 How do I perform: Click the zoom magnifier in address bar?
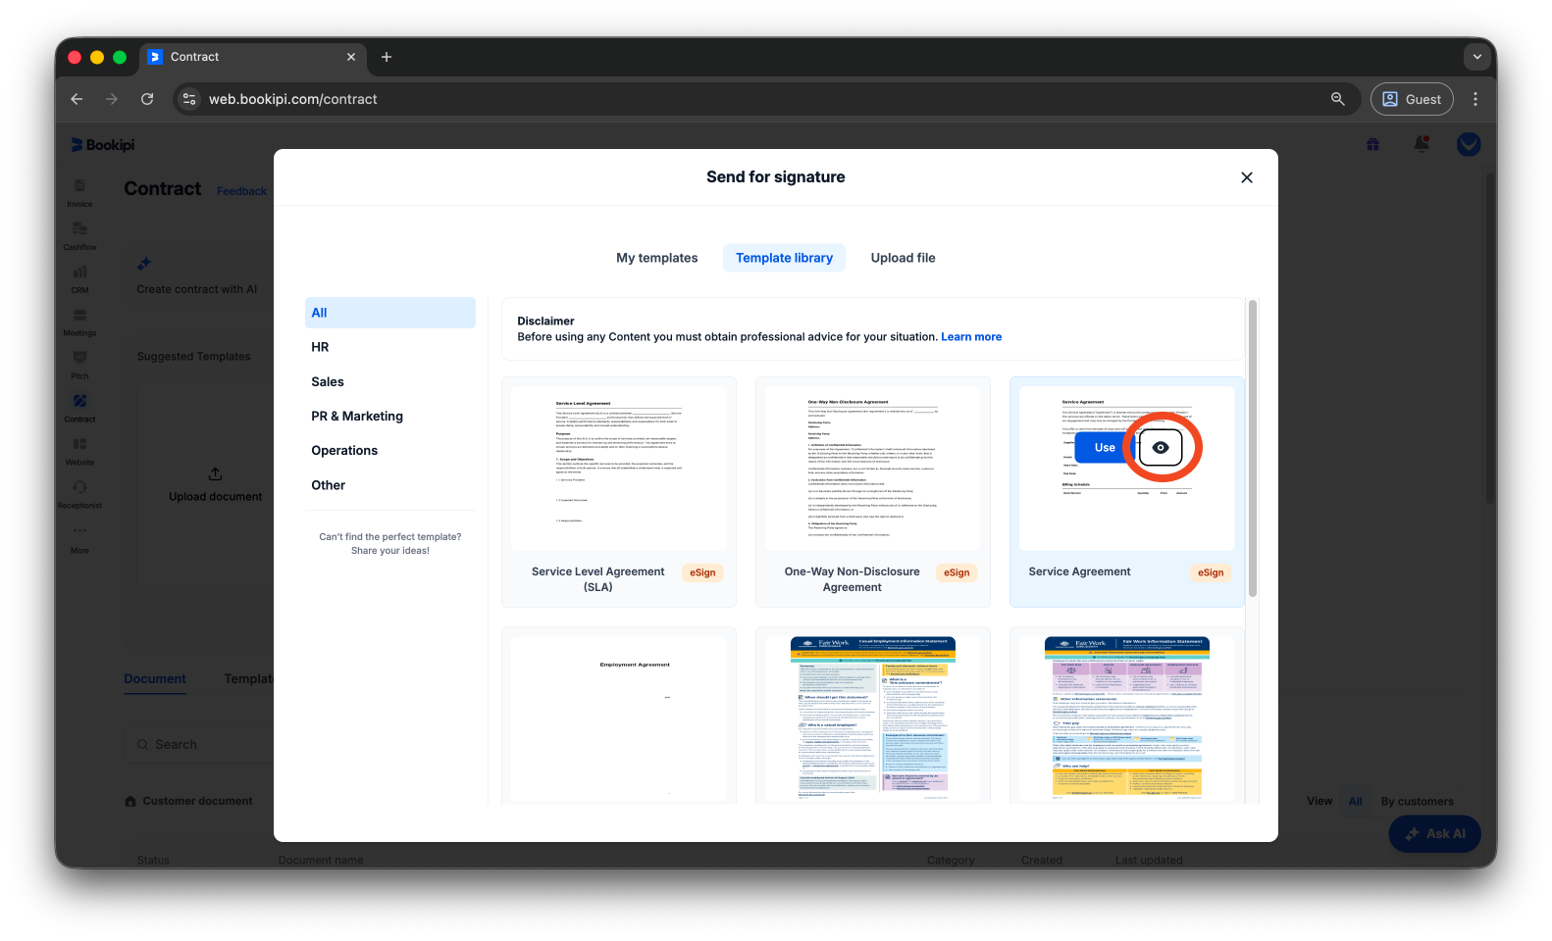point(1337,99)
